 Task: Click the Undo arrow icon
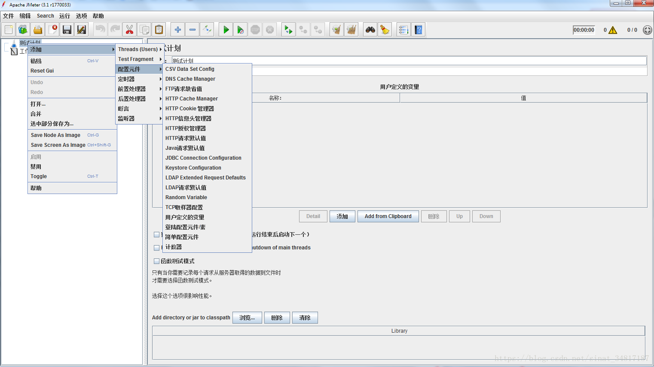click(x=100, y=30)
